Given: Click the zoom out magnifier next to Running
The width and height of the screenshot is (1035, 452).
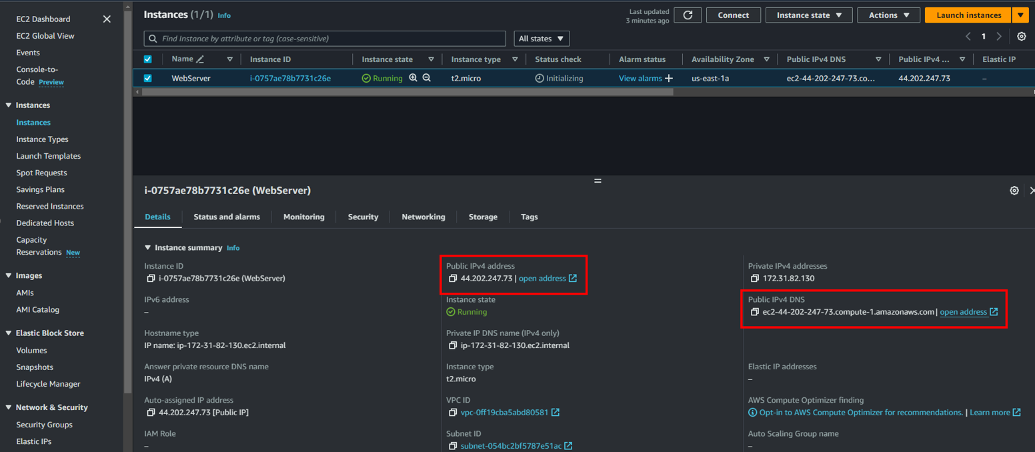Looking at the screenshot, I should click(427, 78).
